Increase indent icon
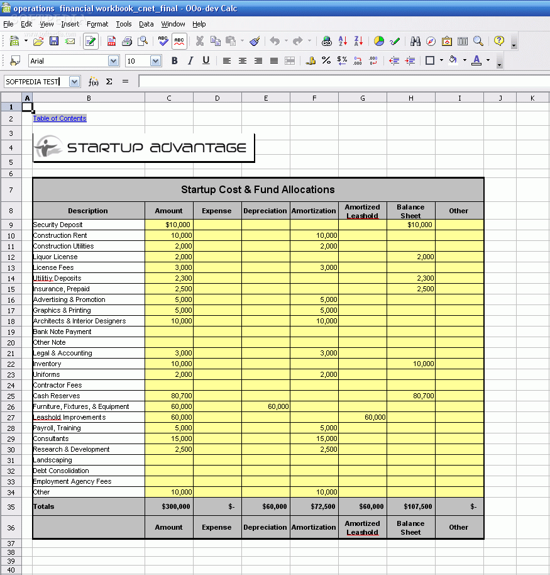This screenshot has width=550, height=575. click(410, 61)
